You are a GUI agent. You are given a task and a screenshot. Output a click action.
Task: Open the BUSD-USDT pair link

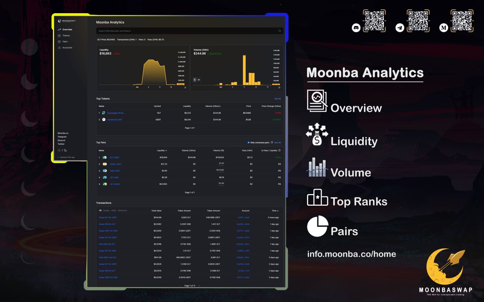point(115,164)
